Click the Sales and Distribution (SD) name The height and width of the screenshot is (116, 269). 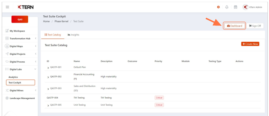(85, 88)
